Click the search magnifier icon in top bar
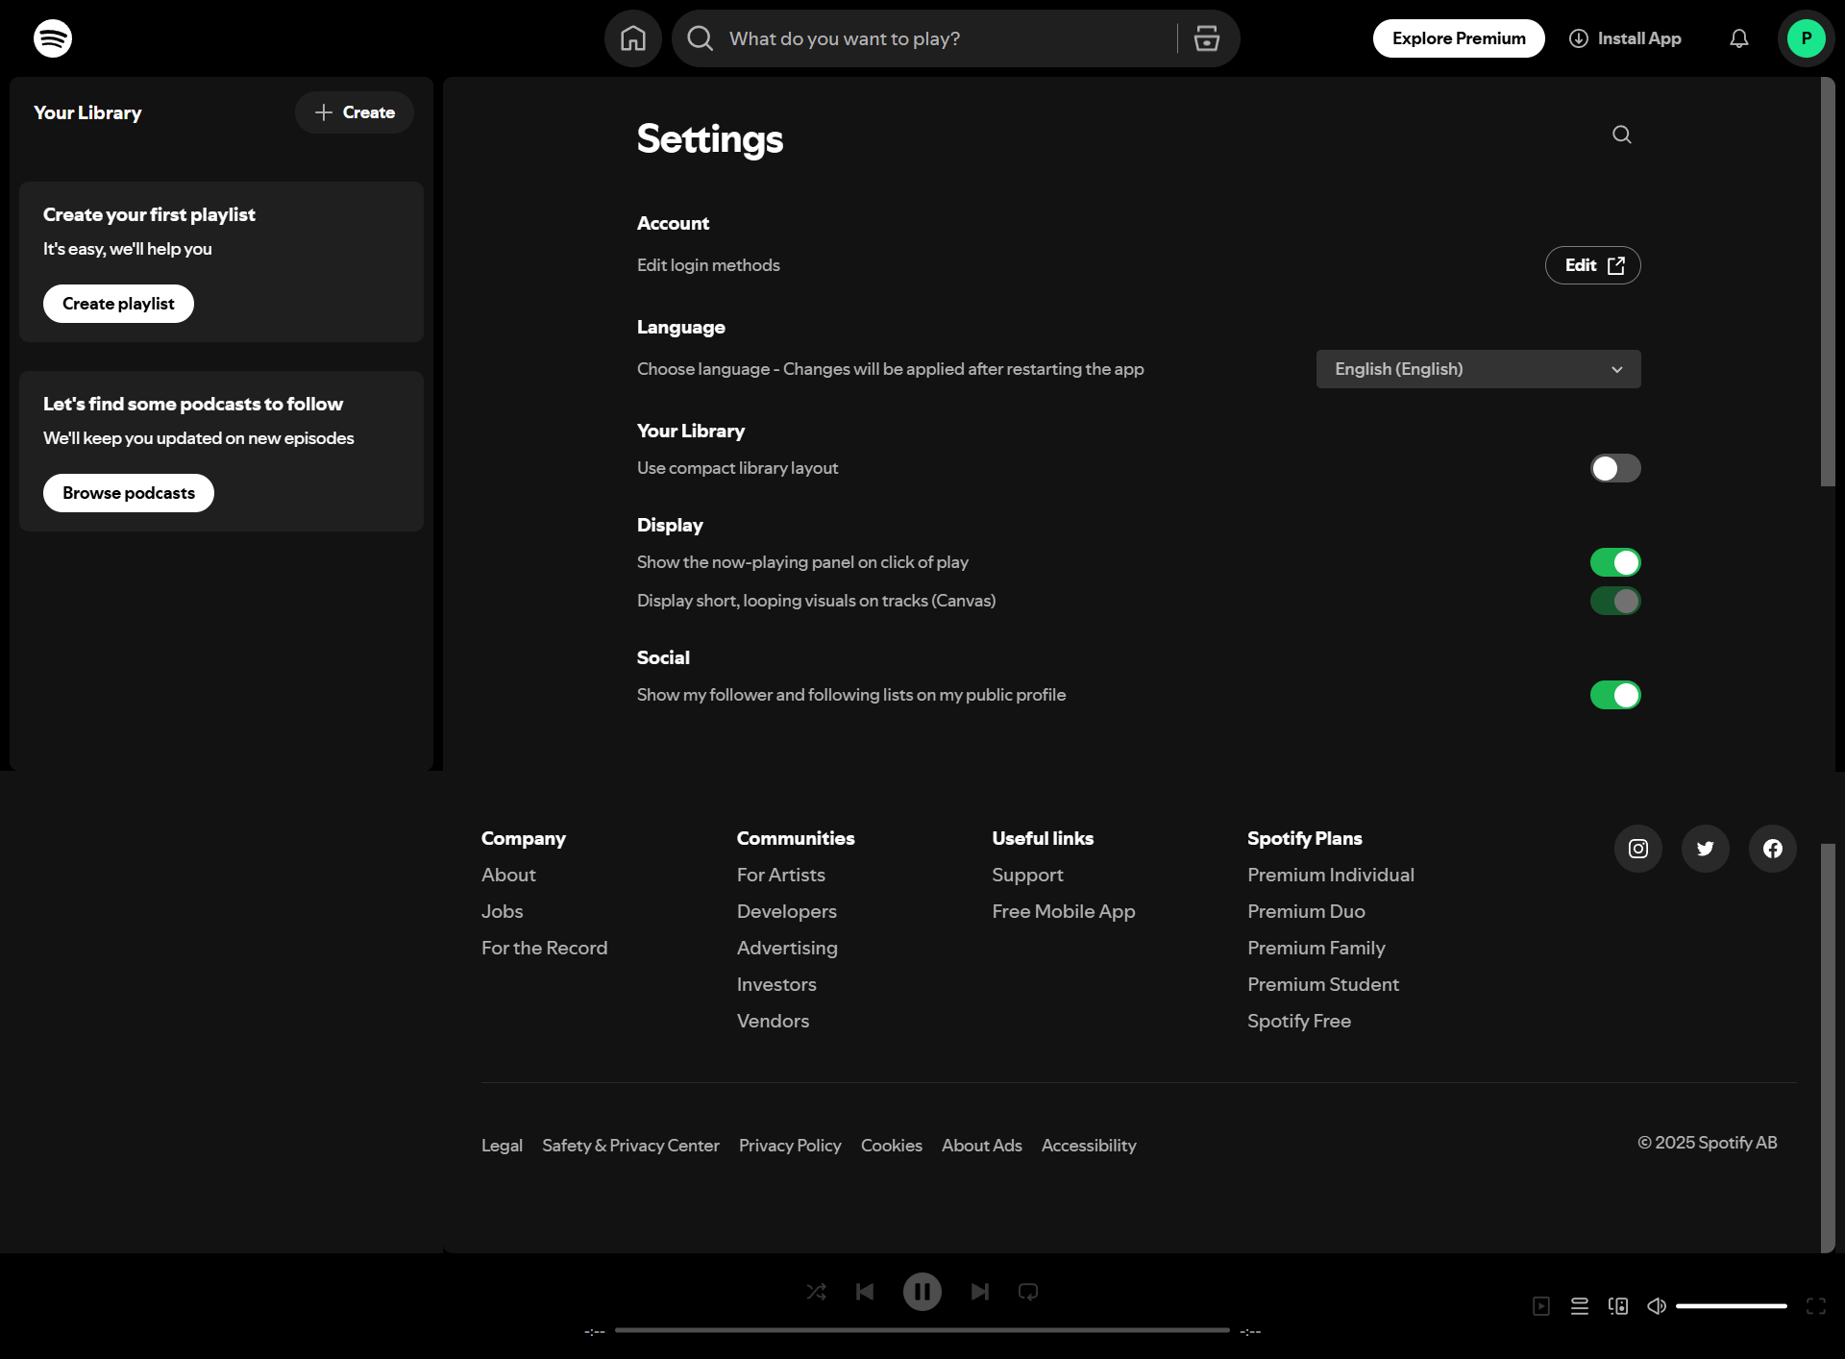This screenshot has width=1845, height=1359. (701, 38)
